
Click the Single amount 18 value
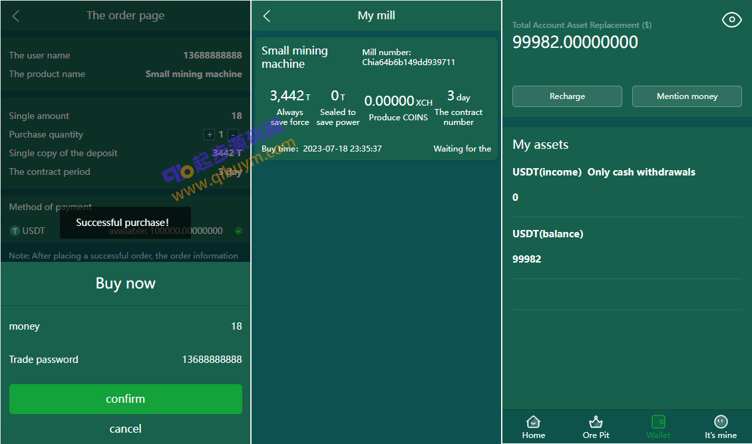tap(236, 116)
